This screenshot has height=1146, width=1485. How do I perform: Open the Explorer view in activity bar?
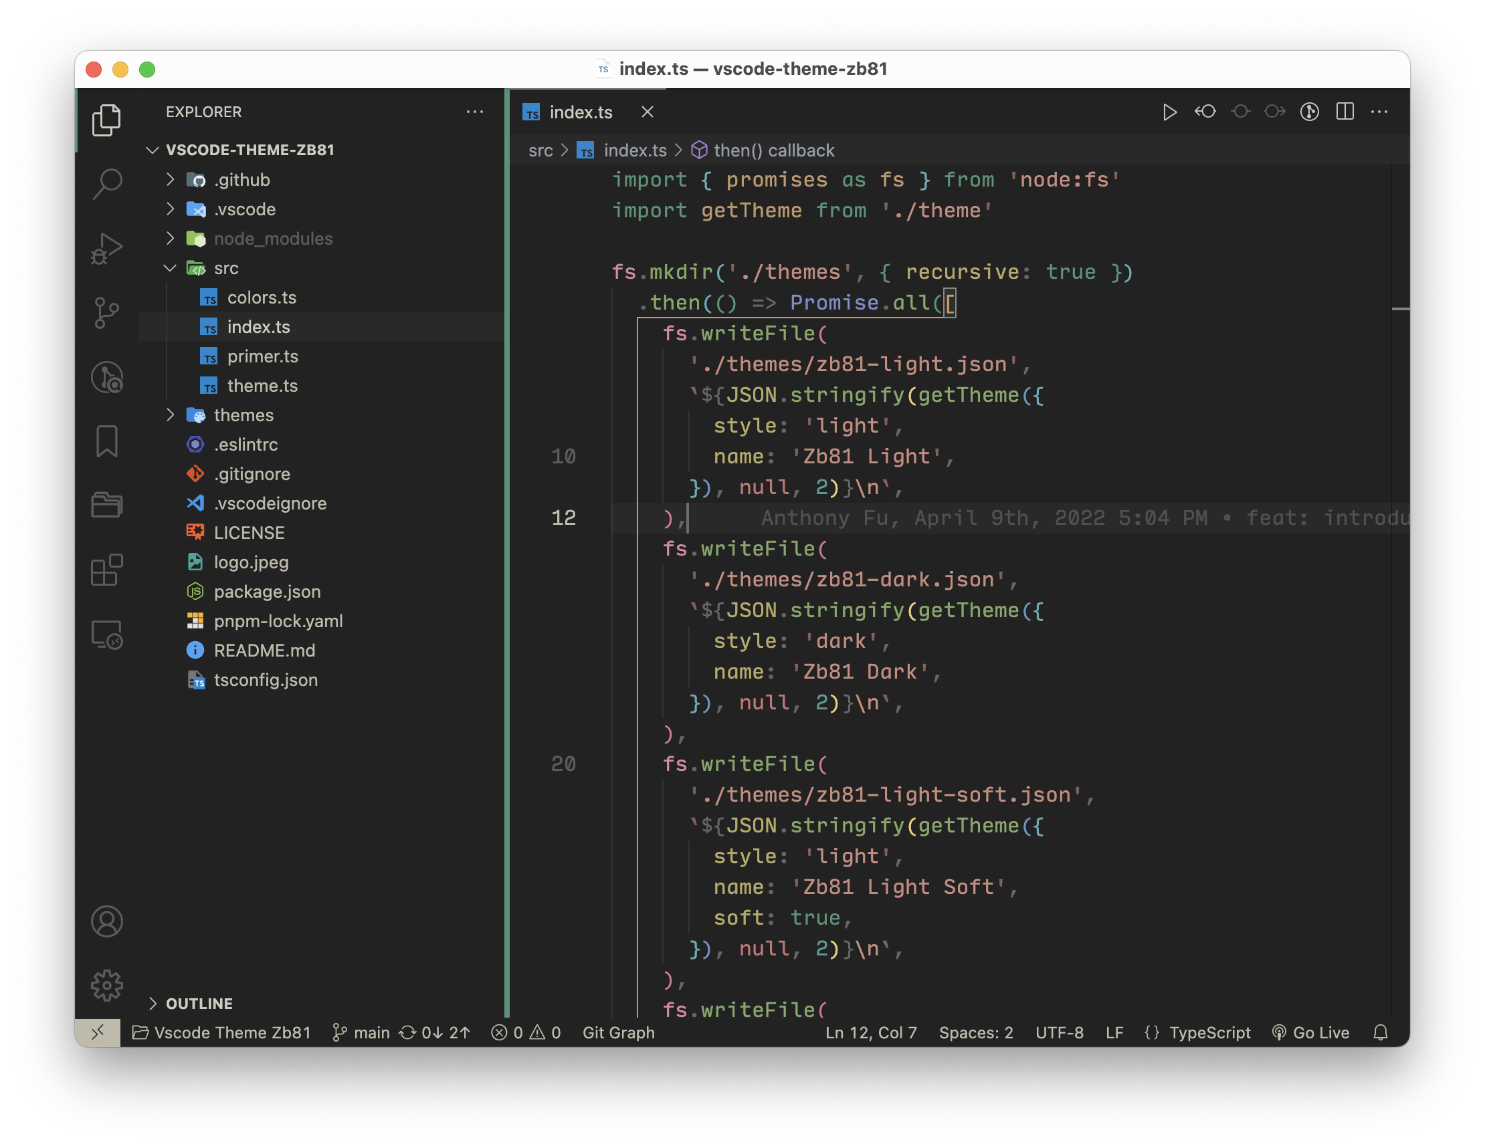107,120
